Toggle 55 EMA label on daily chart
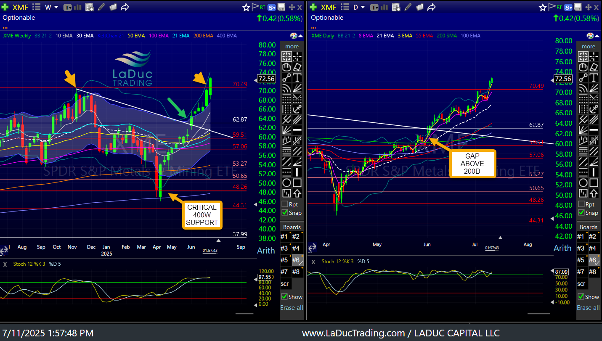Viewport: 602px width, 341px height. (x=424, y=36)
